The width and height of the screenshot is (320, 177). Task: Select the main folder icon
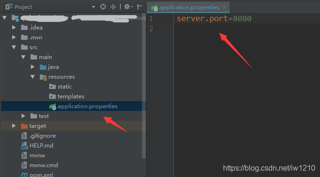34,57
